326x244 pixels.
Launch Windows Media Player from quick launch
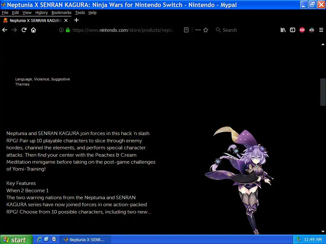tap(54, 240)
